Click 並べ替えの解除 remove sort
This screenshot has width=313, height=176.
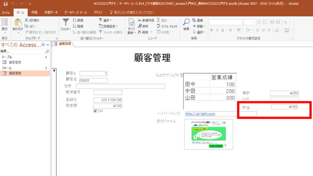click(x=84, y=32)
